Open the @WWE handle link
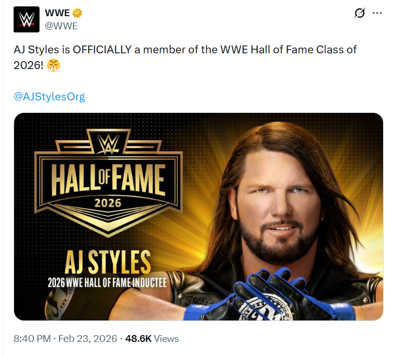This screenshot has width=393, height=356. [61, 25]
